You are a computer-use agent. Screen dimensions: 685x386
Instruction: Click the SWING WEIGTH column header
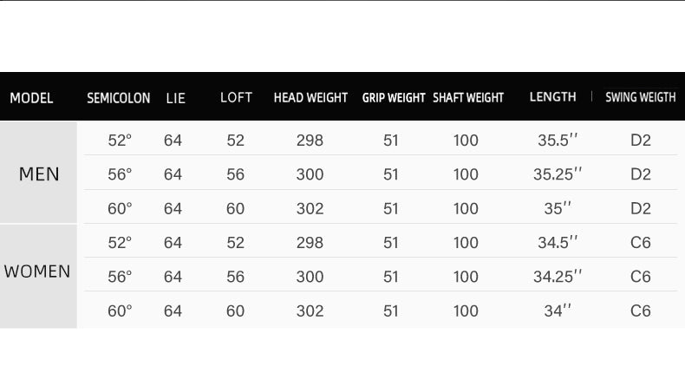coord(640,97)
